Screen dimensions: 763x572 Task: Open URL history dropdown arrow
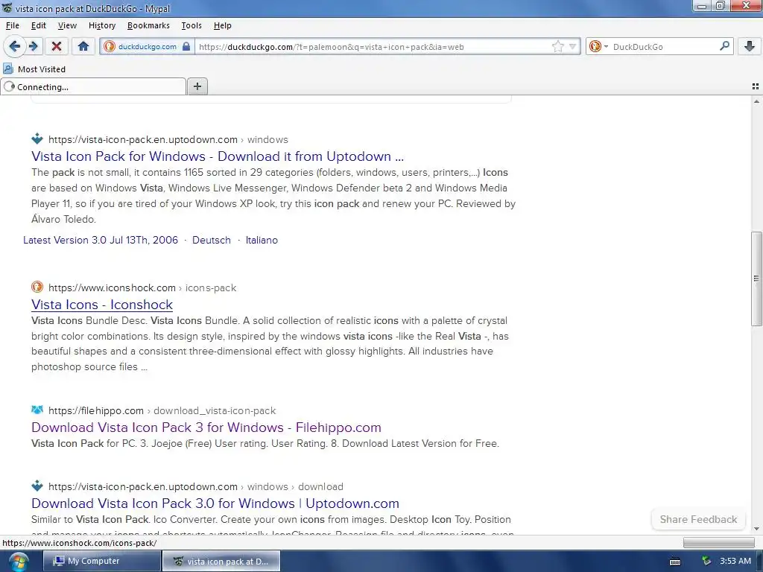click(573, 47)
